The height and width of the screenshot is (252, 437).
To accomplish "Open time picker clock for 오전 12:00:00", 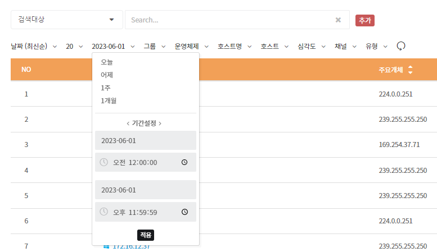I will tap(184, 162).
